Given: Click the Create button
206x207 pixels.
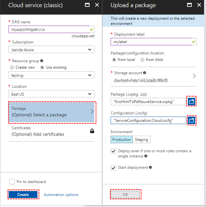Looking at the screenshot, I should point(23,195).
